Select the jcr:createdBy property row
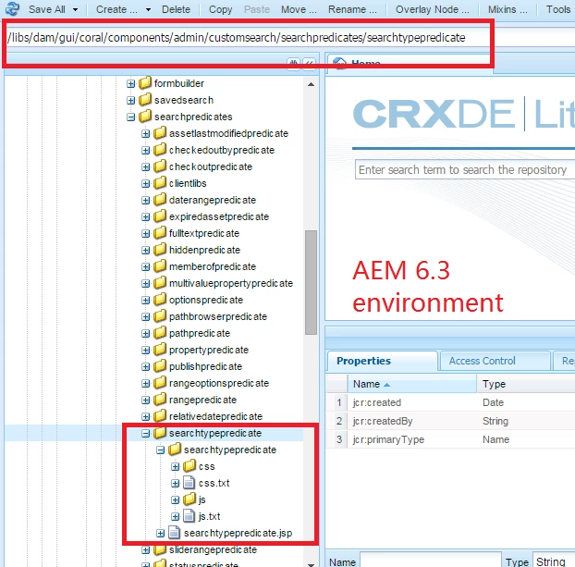Screen dimensions: 575x567 (x=450, y=421)
